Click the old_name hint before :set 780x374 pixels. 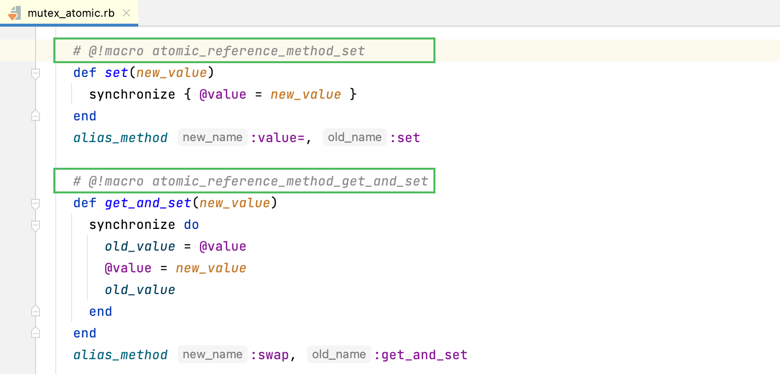354,137
